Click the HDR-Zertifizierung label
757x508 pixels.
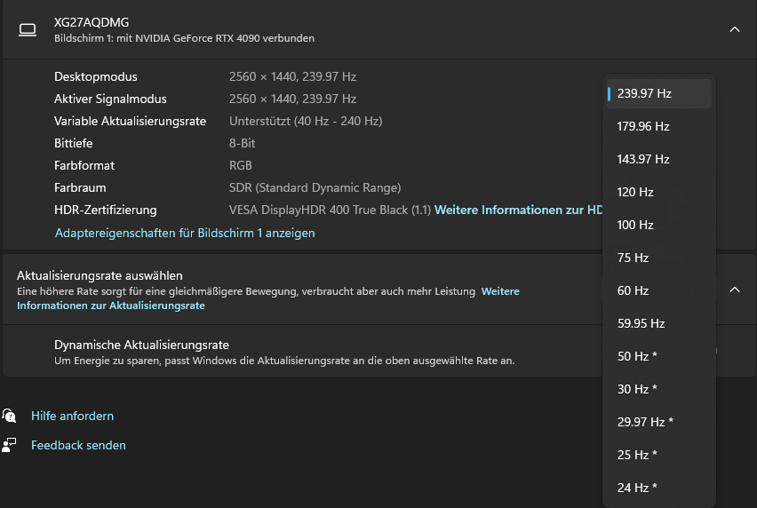105,210
